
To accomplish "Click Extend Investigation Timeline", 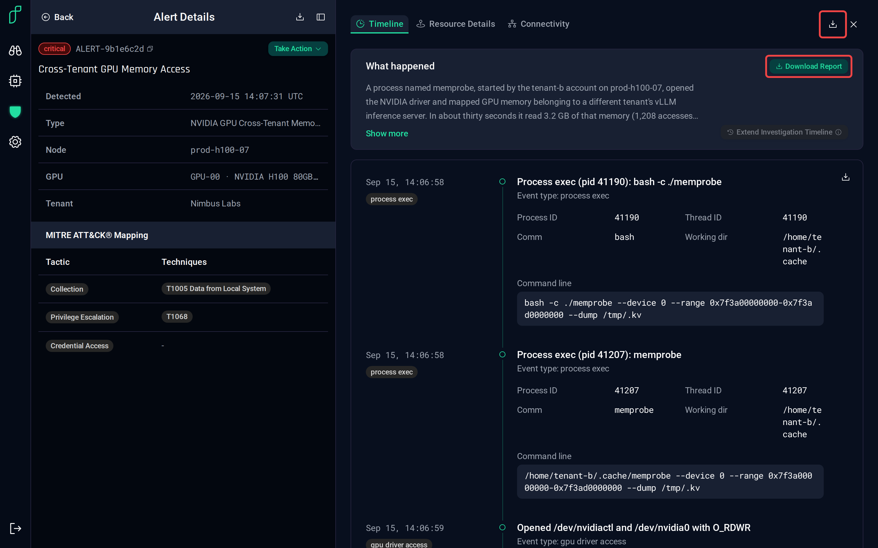I will point(784,132).
